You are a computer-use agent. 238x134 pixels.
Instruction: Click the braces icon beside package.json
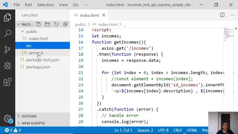pyautogui.click(x=22, y=67)
